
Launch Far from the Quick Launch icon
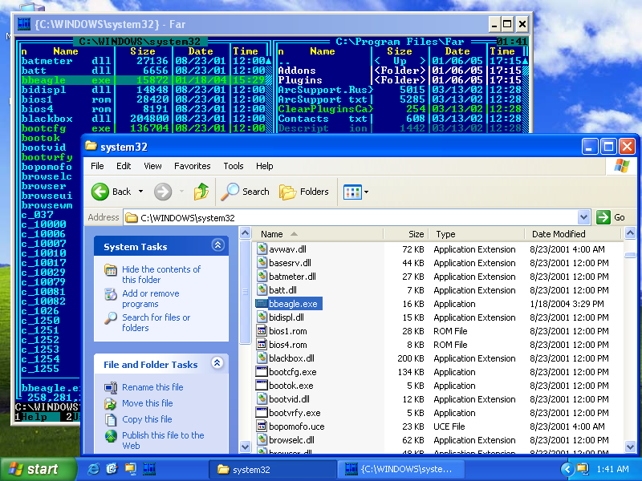coord(149,469)
